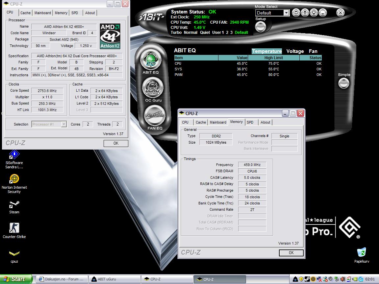This screenshot has height=284, width=379.
Task: Open the Mainboard tab in top-left CPU-Z window
Action: 42,13
